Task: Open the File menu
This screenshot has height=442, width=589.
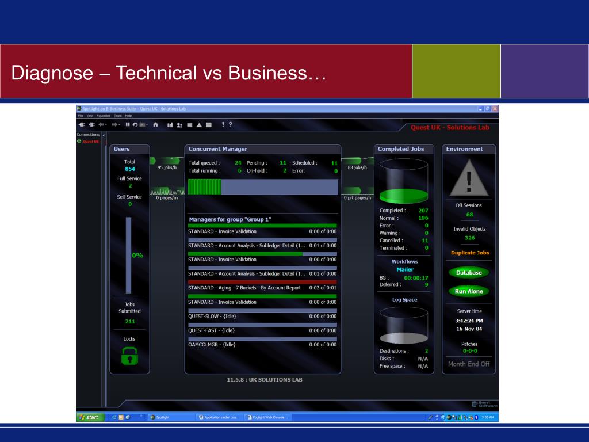Action: coord(81,116)
